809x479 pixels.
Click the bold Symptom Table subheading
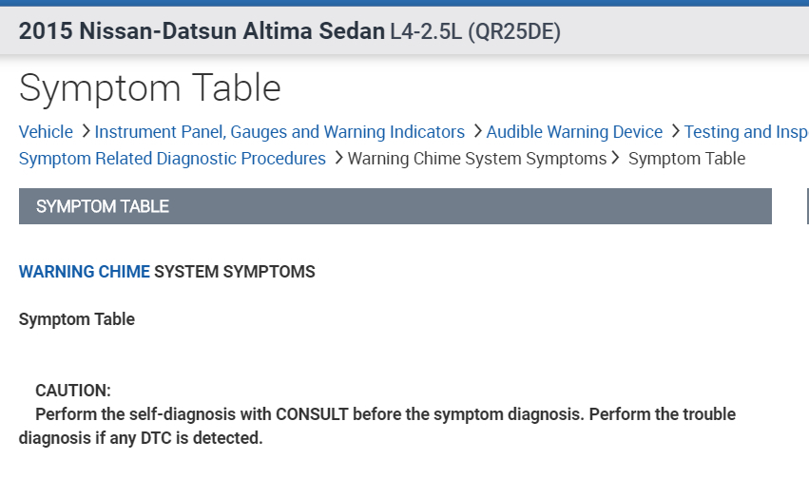pos(77,319)
